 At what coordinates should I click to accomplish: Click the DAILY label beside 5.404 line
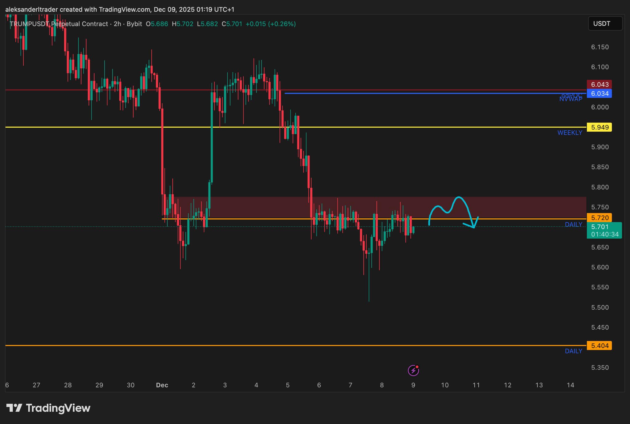coord(573,351)
